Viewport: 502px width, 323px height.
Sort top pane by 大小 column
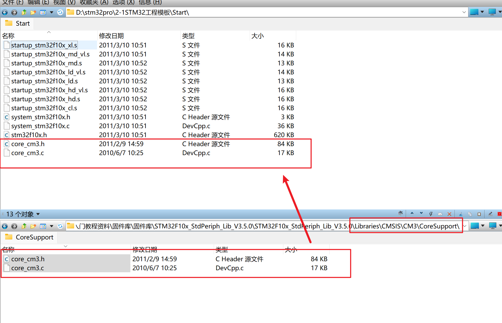coord(273,36)
